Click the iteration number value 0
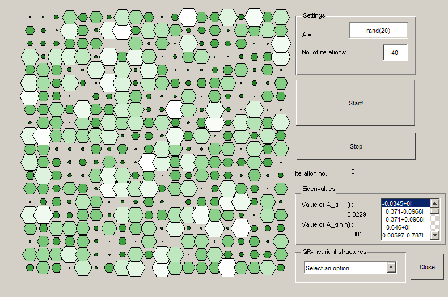448x297 pixels. pos(353,172)
